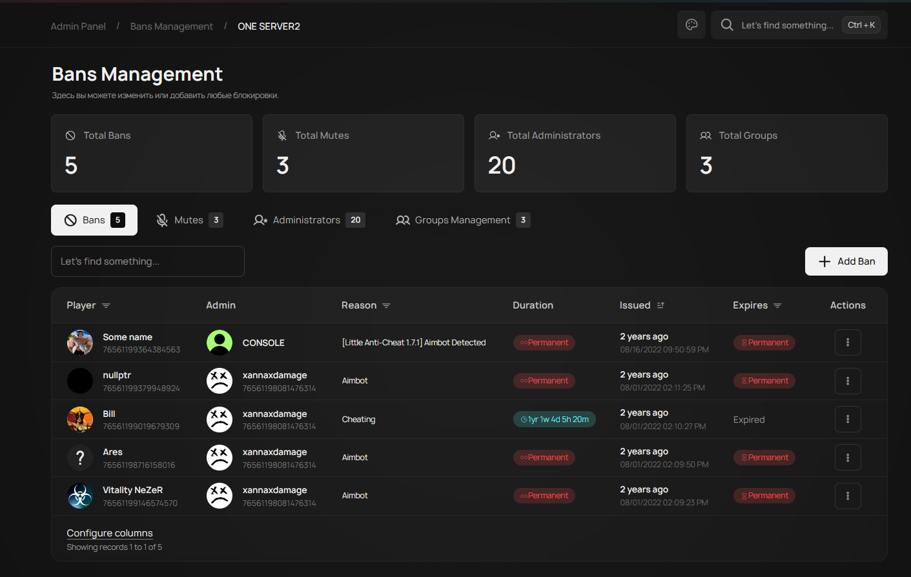Click the search magnifier icon in the top bar
This screenshot has width=911, height=577.
[727, 25]
